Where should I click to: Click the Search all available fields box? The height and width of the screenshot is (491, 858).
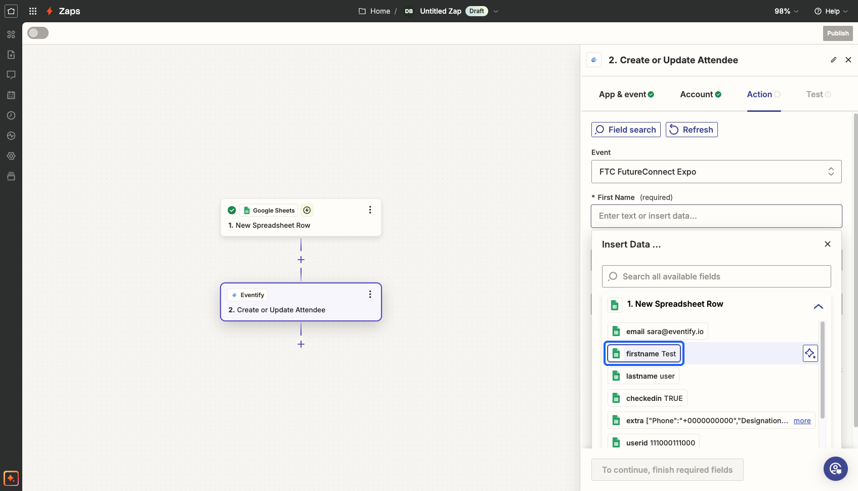(716, 276)
